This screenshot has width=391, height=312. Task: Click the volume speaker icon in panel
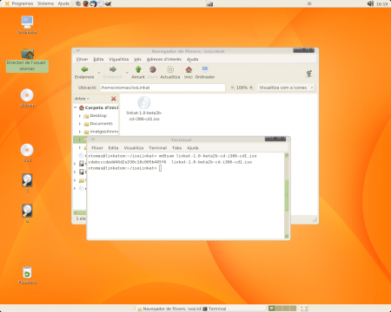click(x=370, y=3)
